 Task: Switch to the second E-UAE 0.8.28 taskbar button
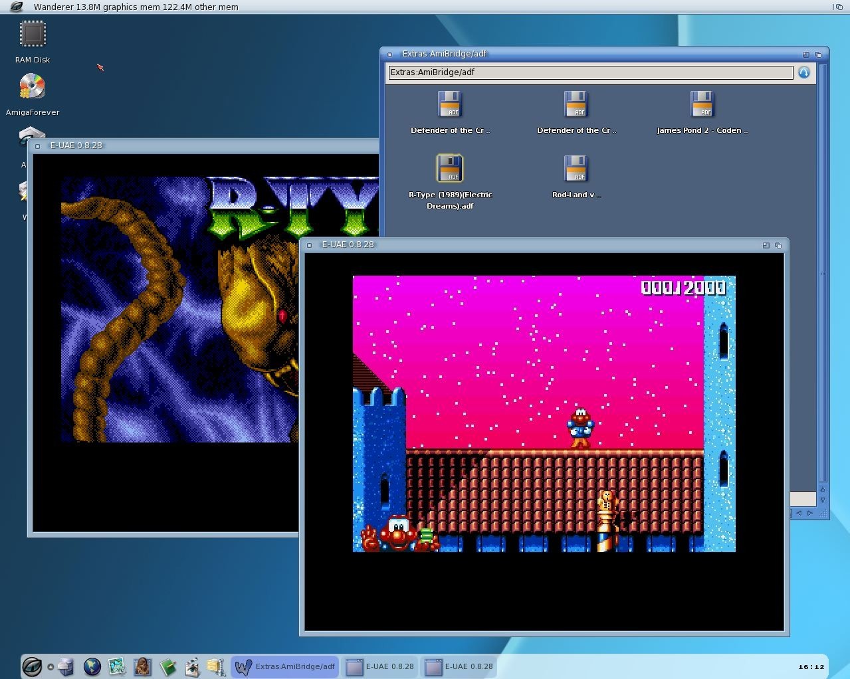tap(460, 666)
